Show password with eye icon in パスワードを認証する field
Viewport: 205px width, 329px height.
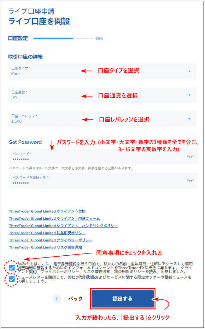pyautogui.click(x=190, y=180)
